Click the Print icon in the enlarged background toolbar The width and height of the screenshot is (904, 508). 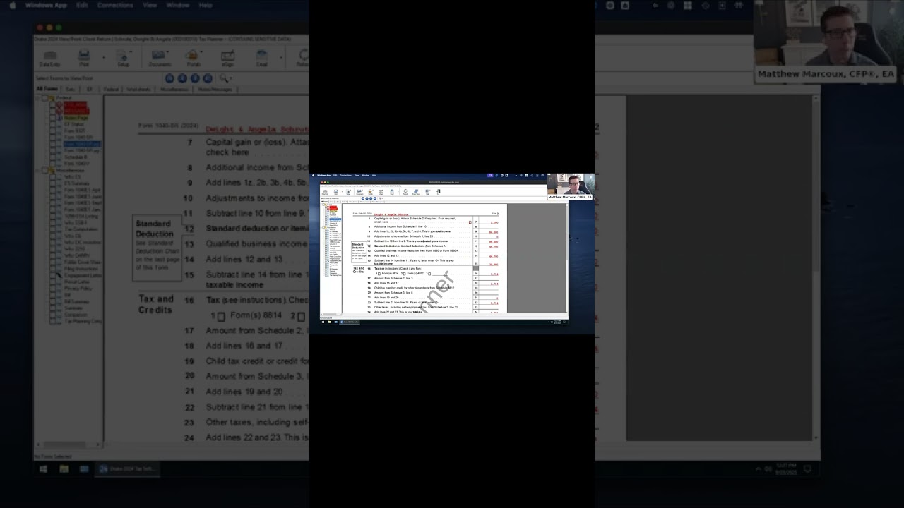coord(84,58)
